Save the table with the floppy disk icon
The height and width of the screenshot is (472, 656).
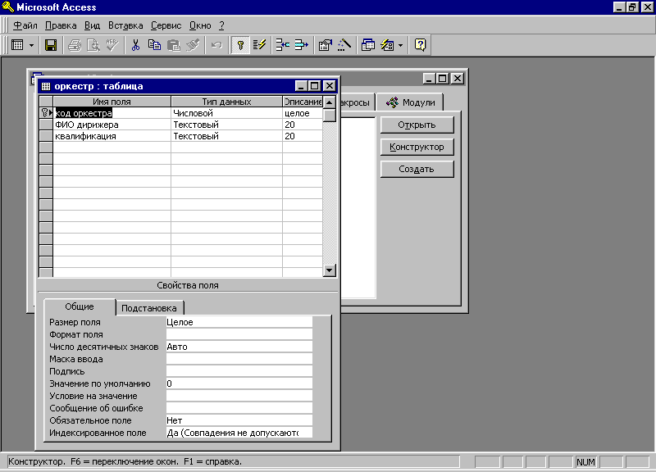(x=51, y=45)
